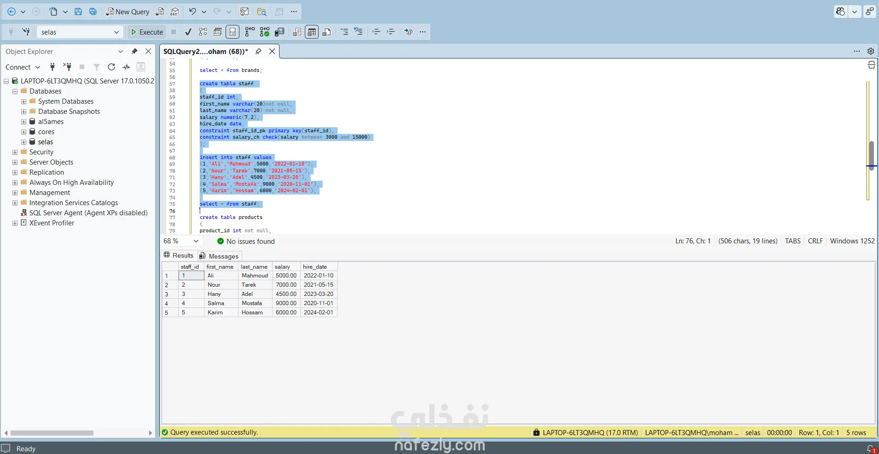Toggle the Object Explorer pin (auto hide)
879x454 pixels.
[134, 51]
